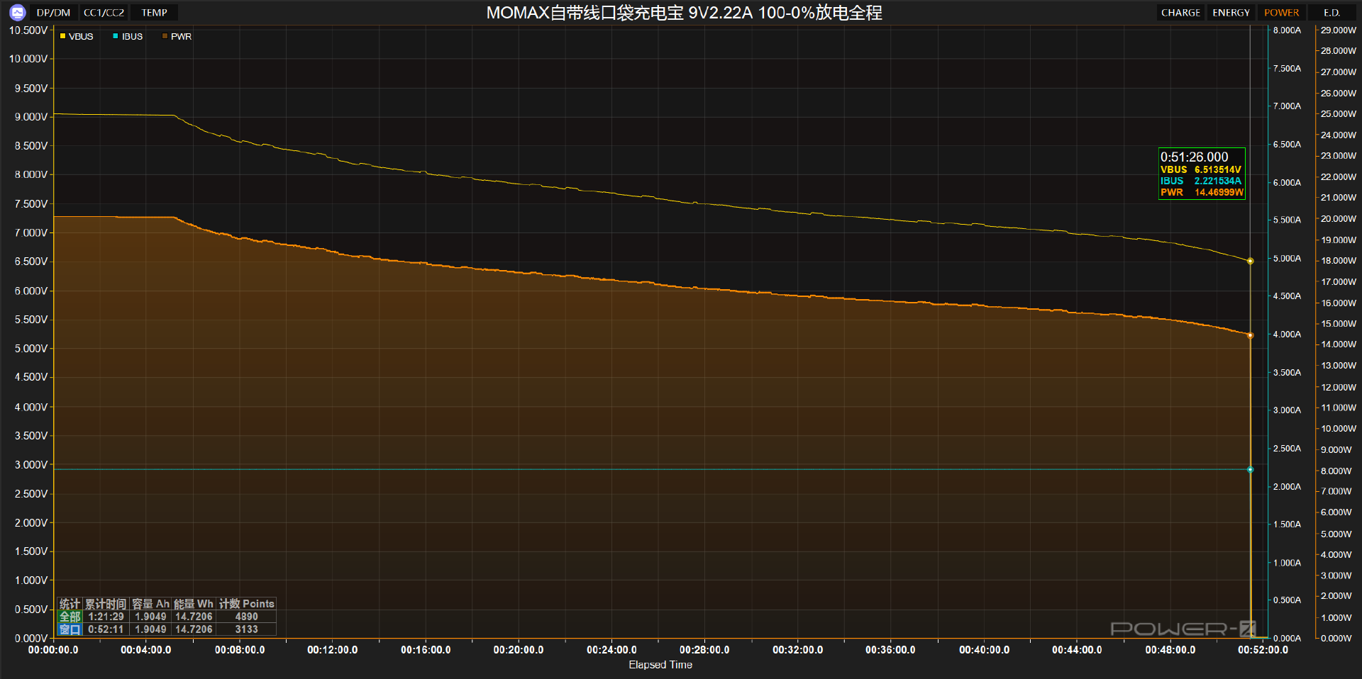Click the chart title text

click(x=684, y=13)
